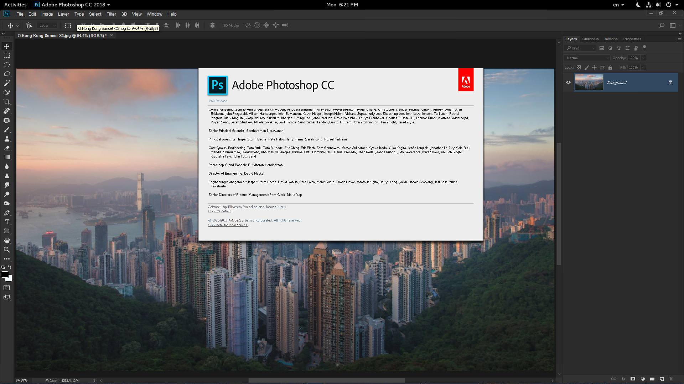Toggle lock all padlock
Viewport: 684px width, 384px height.
pos(610,67)
